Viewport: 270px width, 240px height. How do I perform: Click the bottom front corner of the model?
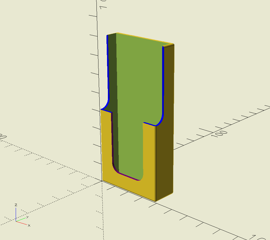pyautogui.click(x=155, y=201)
